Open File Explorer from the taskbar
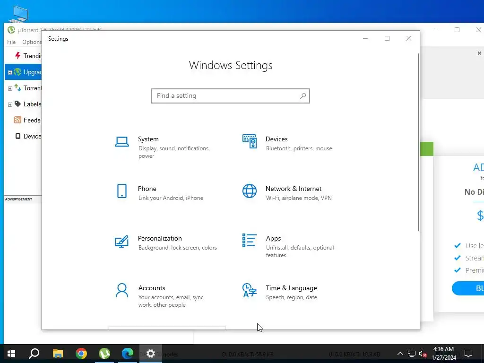This screenshot has height=363, width=484. coord(58,354)
